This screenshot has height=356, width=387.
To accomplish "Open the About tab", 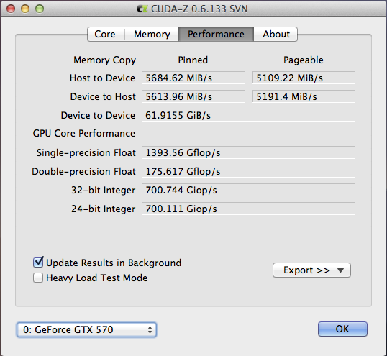I will 276,34.
